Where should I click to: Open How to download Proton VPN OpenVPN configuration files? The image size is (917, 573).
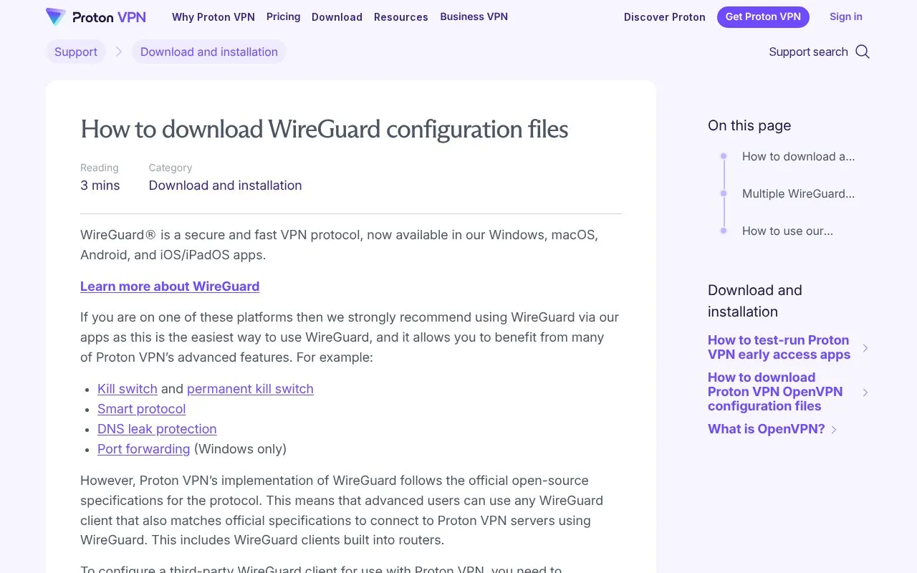coord(775,392)
